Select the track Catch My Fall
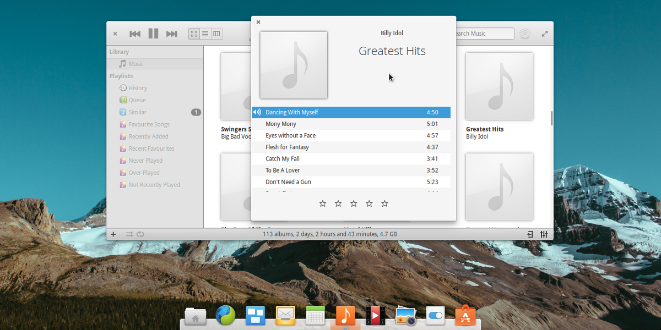The image size is (661, 330). click(x=351, y=158)
